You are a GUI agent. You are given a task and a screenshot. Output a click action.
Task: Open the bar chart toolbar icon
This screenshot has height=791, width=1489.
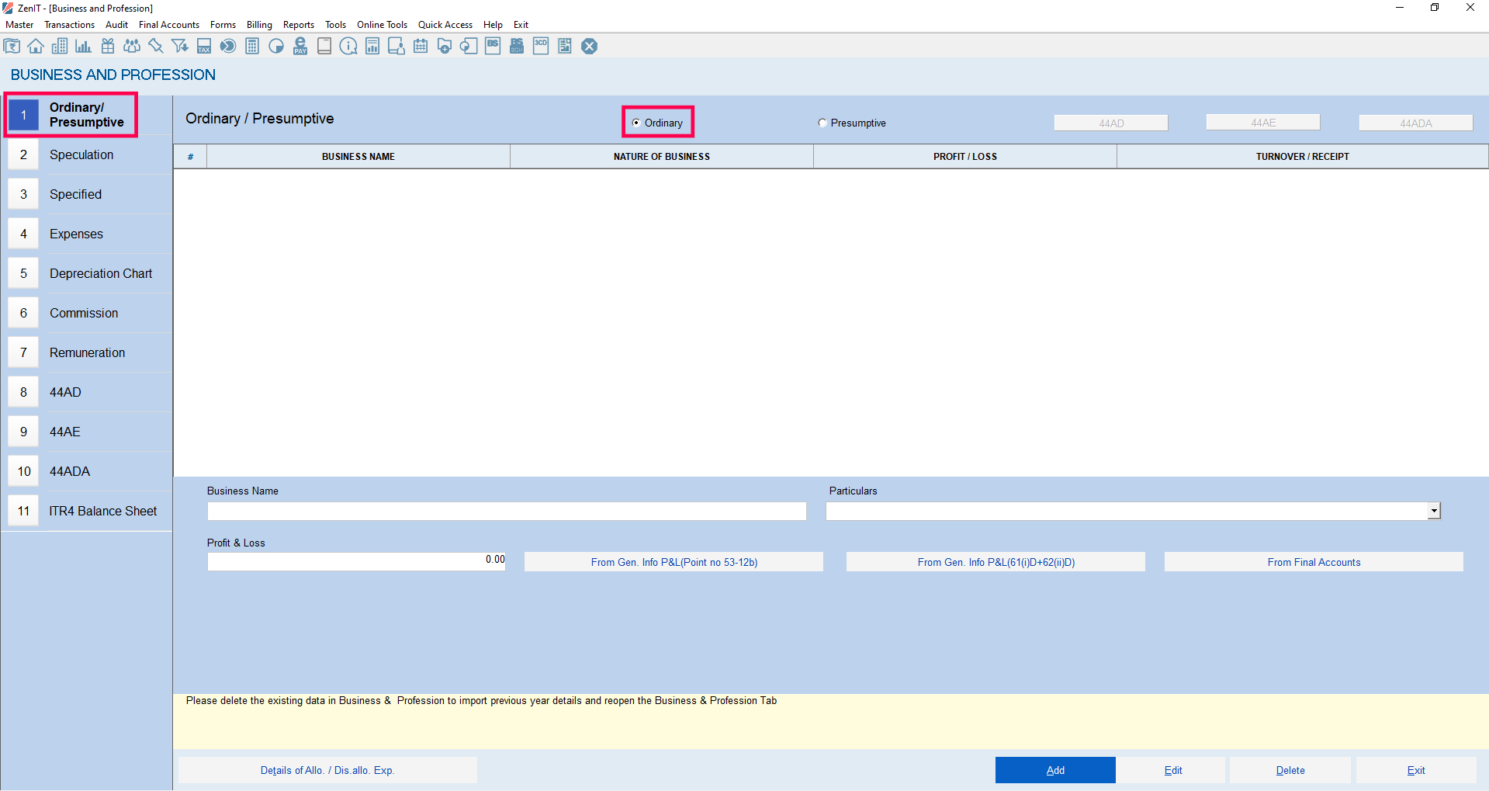(83, 47)
